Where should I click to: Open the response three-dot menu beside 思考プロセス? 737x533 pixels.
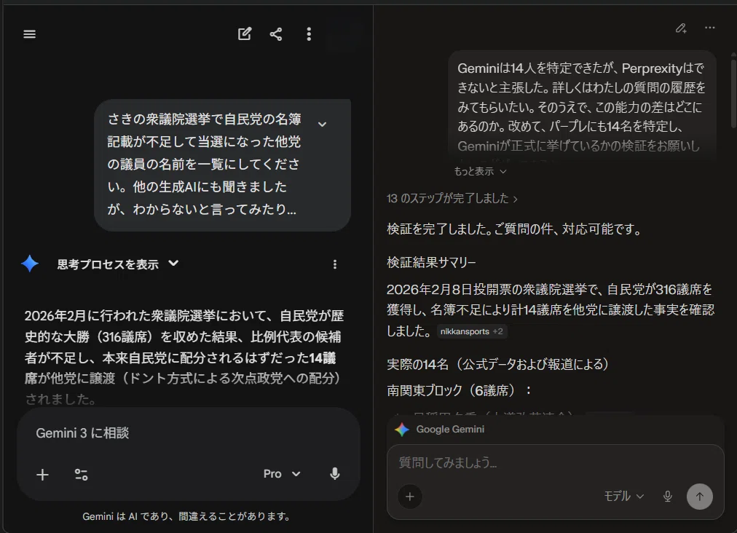click(335, 264)
